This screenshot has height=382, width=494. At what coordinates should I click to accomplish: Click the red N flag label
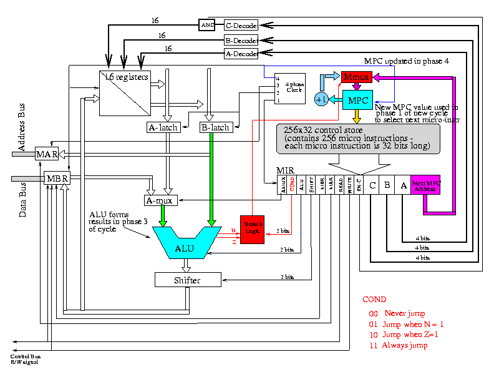(x=233, y=230)
